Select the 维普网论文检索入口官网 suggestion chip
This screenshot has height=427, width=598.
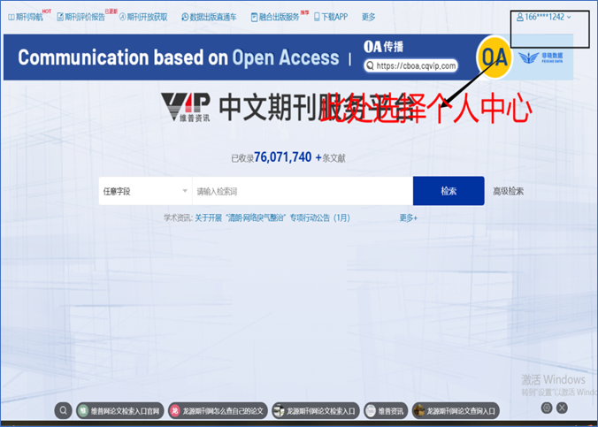point(119,411)
